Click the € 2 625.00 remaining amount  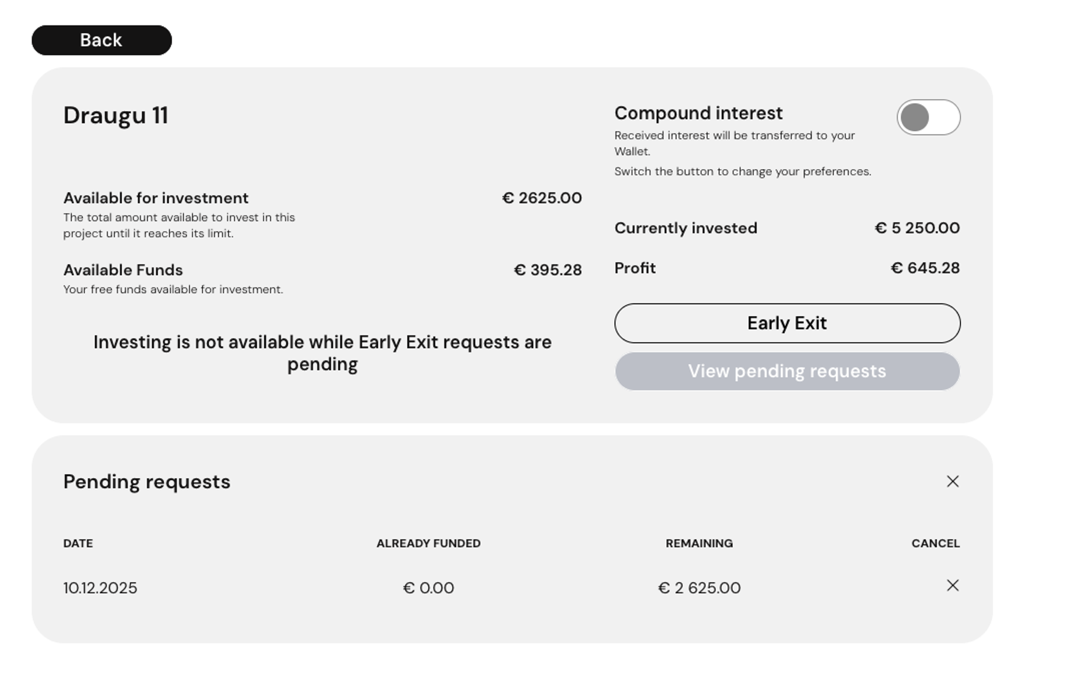pyautogui.click(x=699, y=588)
